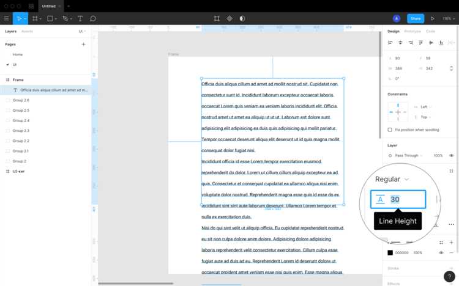Click the user avatar A
The image size is (459, 286).
[x=397, y=18]
